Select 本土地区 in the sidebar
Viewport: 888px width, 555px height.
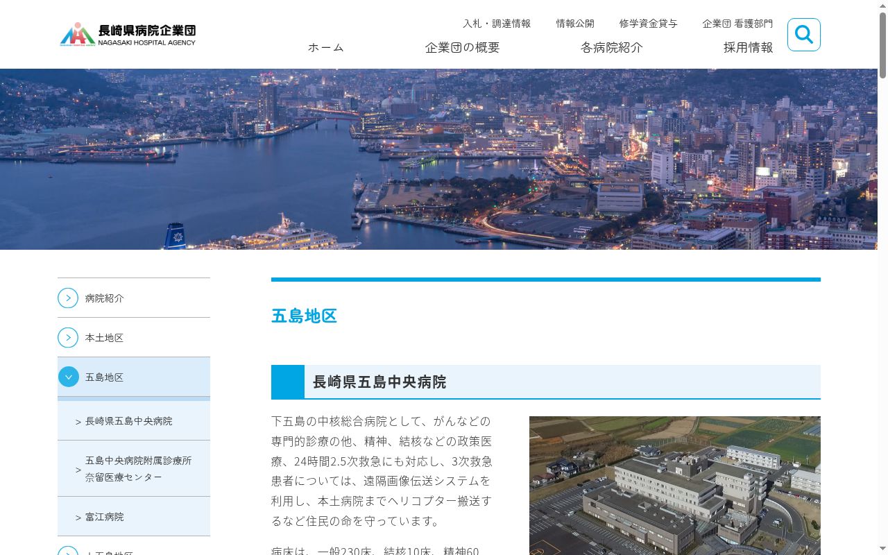(134, 338)
